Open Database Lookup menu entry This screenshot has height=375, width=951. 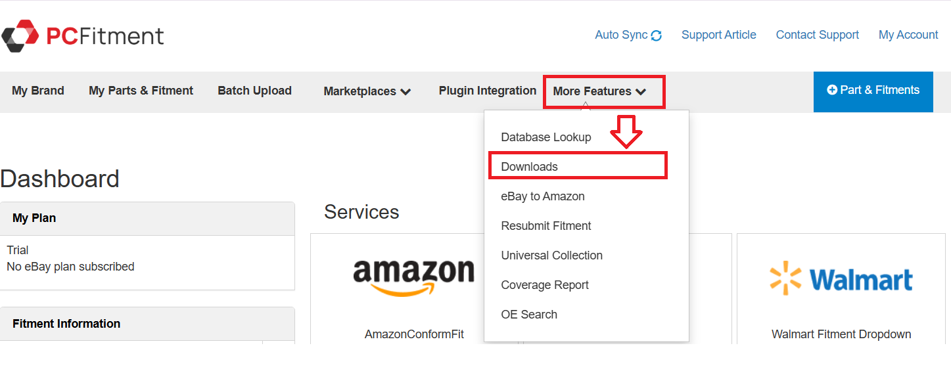point(545,137)
